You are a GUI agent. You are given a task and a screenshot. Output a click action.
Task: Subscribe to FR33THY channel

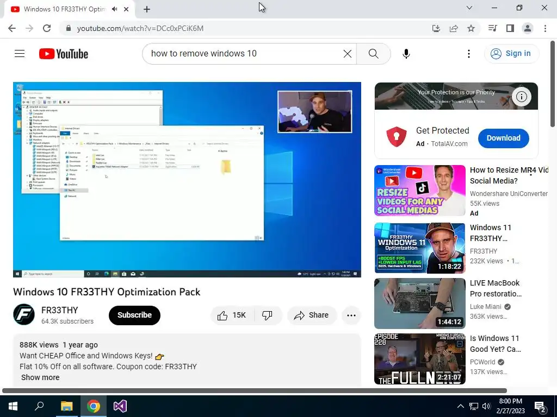point(135,315)
